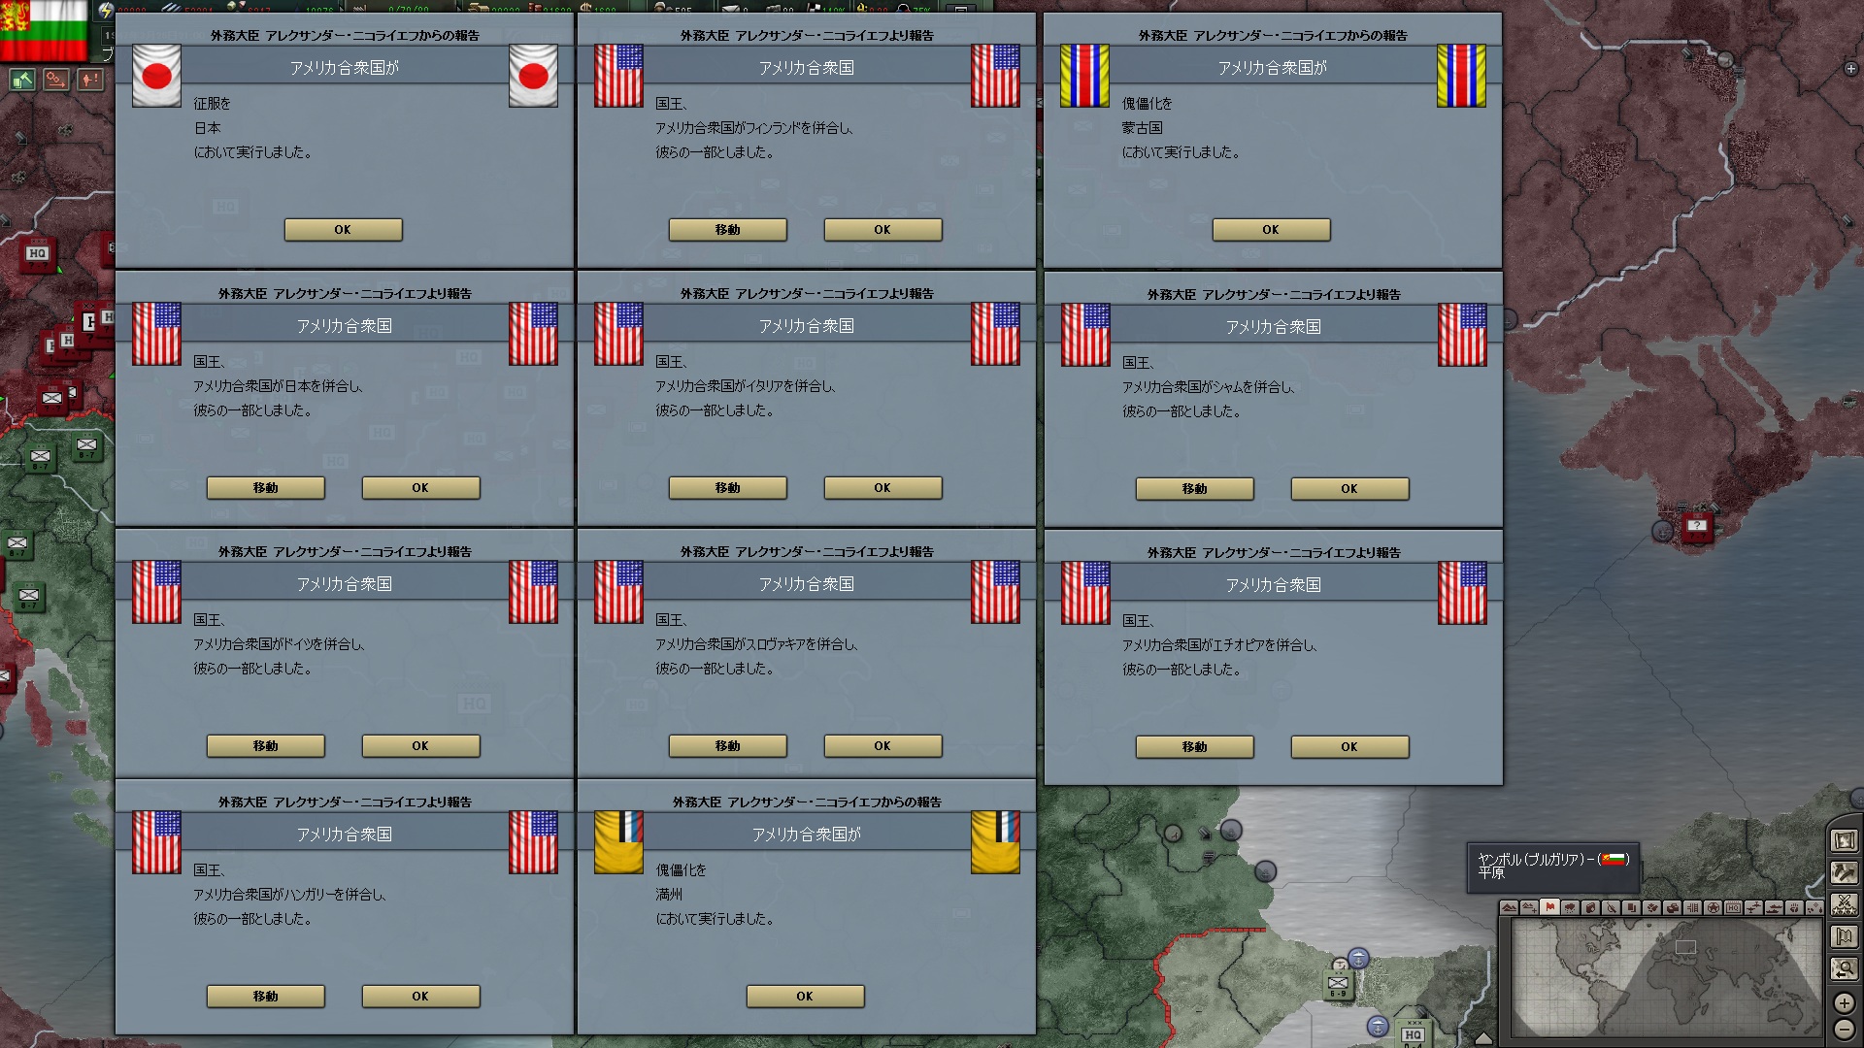Image resolution: width=1864 pixels, height=1048 pixels.
Task: Click the manpower exclamation alert icon
Action: tap(90, 80)
